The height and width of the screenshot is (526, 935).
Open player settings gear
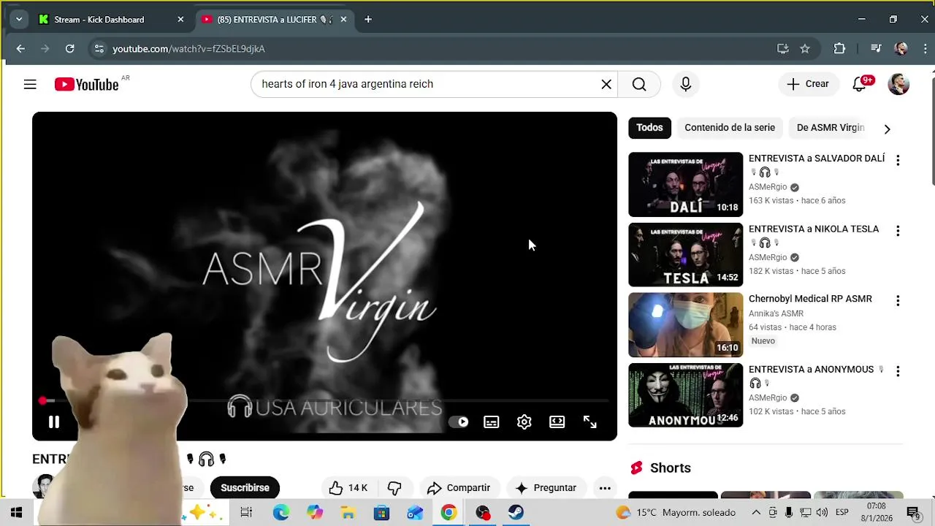click(x=524, y=422)
